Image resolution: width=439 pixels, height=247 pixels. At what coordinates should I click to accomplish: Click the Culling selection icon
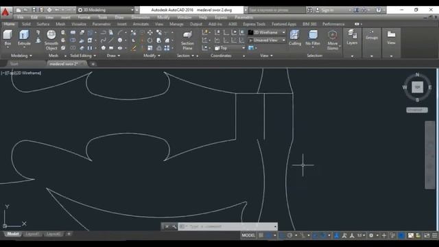click(294, 38)
